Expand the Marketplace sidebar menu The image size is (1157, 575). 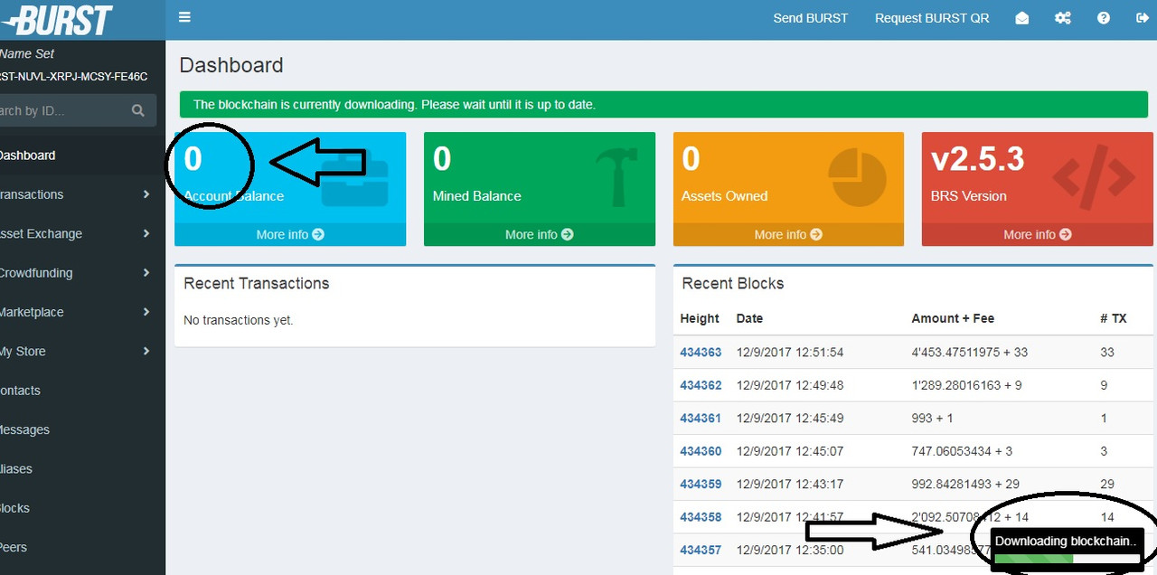point(82,312)
